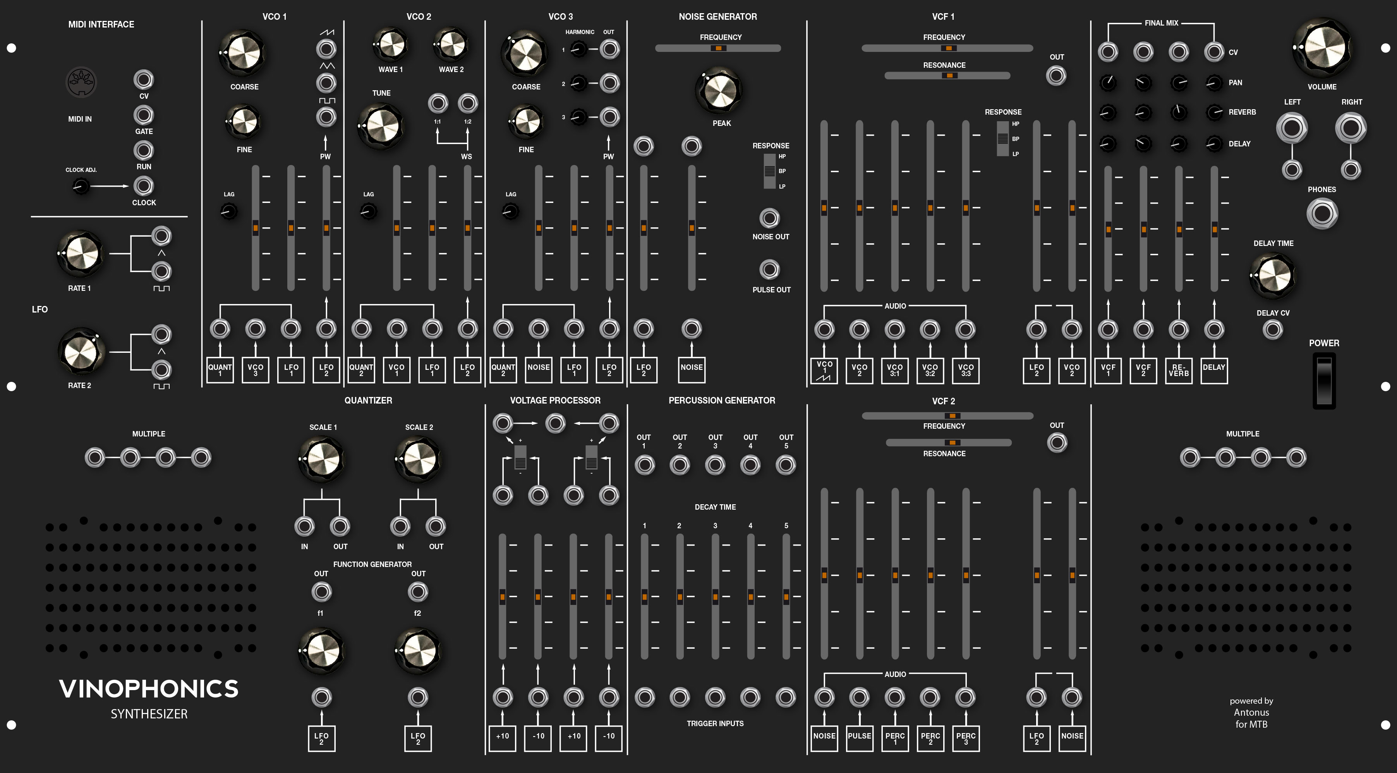Click the Noise Generator PEAK knob

(x=719, y=91)
